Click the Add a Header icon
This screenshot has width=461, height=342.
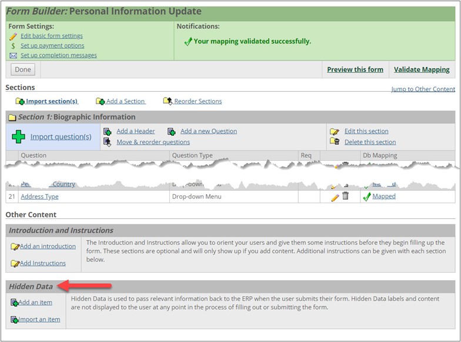(x=107, y=131)
